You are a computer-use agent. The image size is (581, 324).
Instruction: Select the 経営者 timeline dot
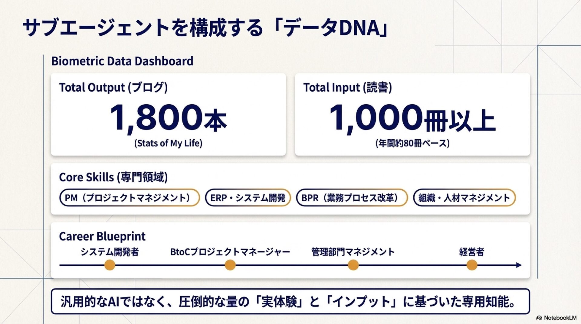472,265
